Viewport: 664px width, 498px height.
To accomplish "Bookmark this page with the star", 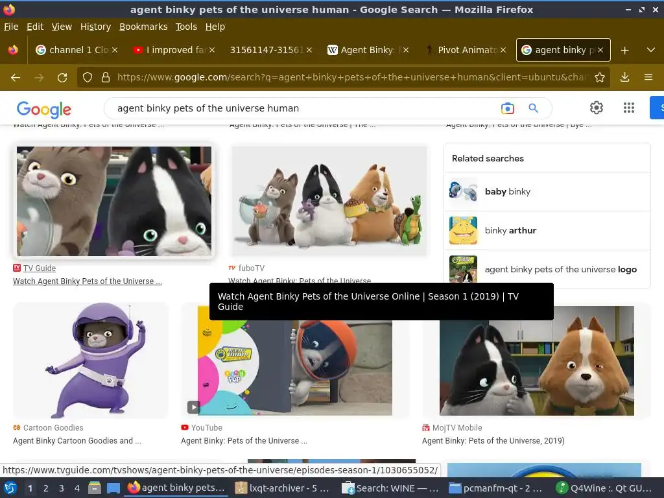I will click(x=599, y=77).
